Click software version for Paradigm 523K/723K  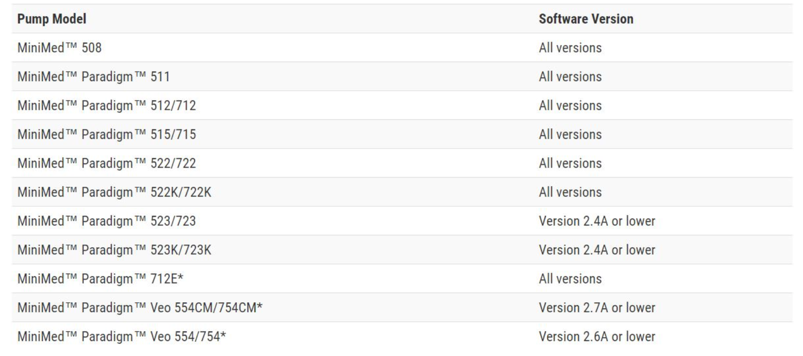(x=597, y=250)
